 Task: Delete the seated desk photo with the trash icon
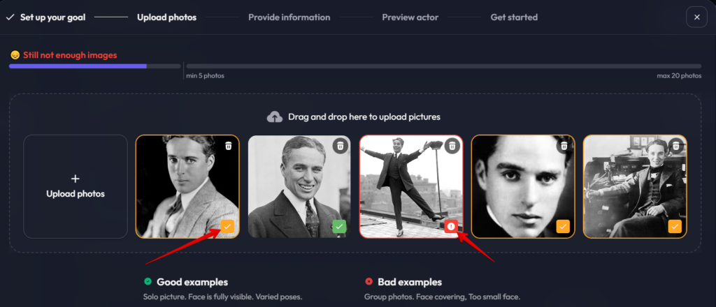(x=676, y=146)
